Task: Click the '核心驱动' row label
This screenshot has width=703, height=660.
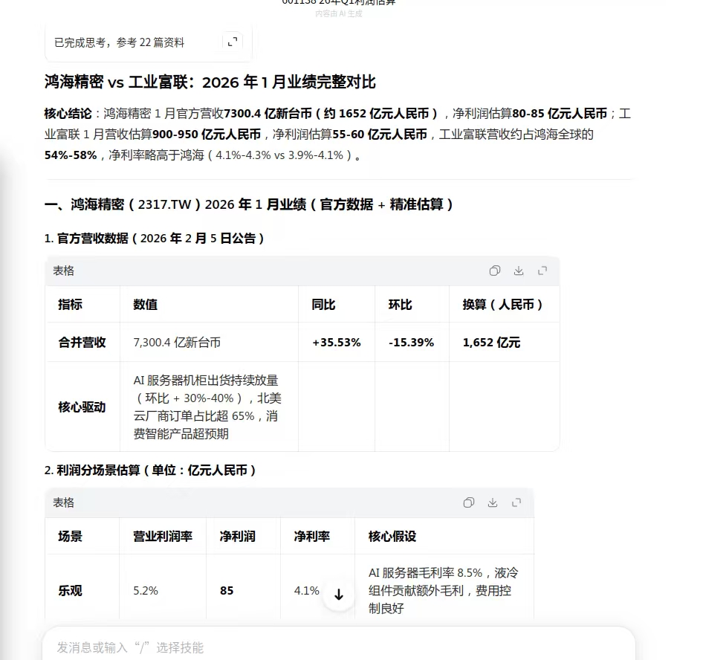Action: point(82,407)
